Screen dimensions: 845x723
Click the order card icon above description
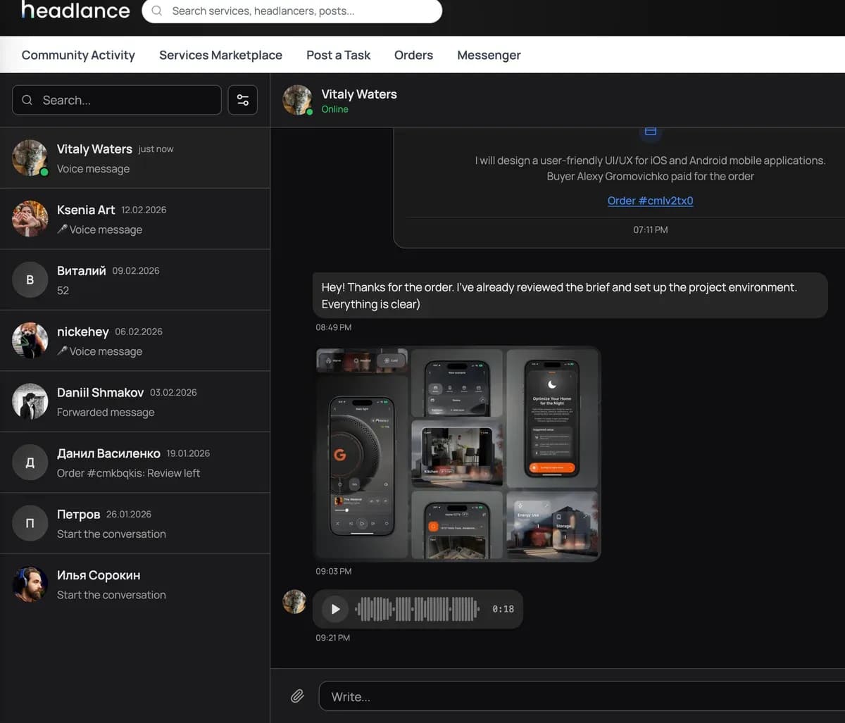click(651, 132)
